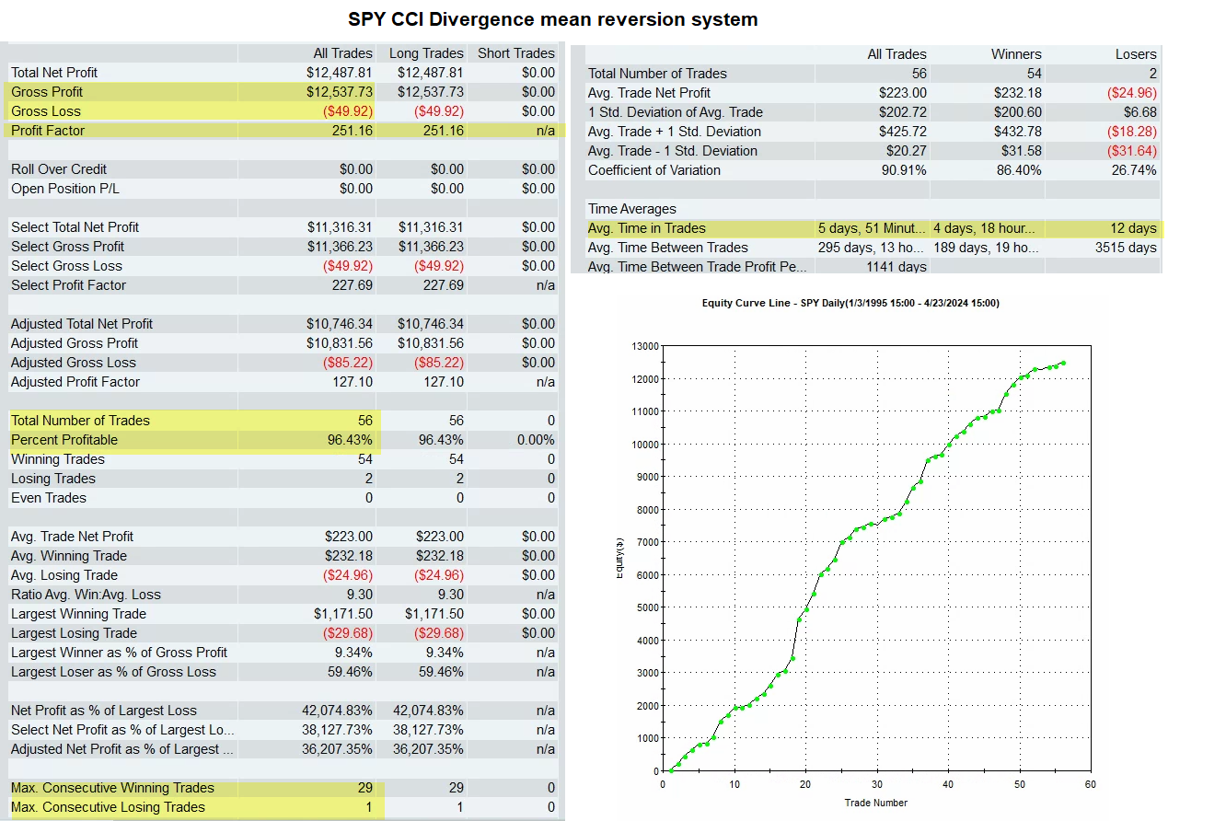Select the Largest Winning Trade row label
The height and width of the screenshot is (821, 1226).
pos(78,614)
